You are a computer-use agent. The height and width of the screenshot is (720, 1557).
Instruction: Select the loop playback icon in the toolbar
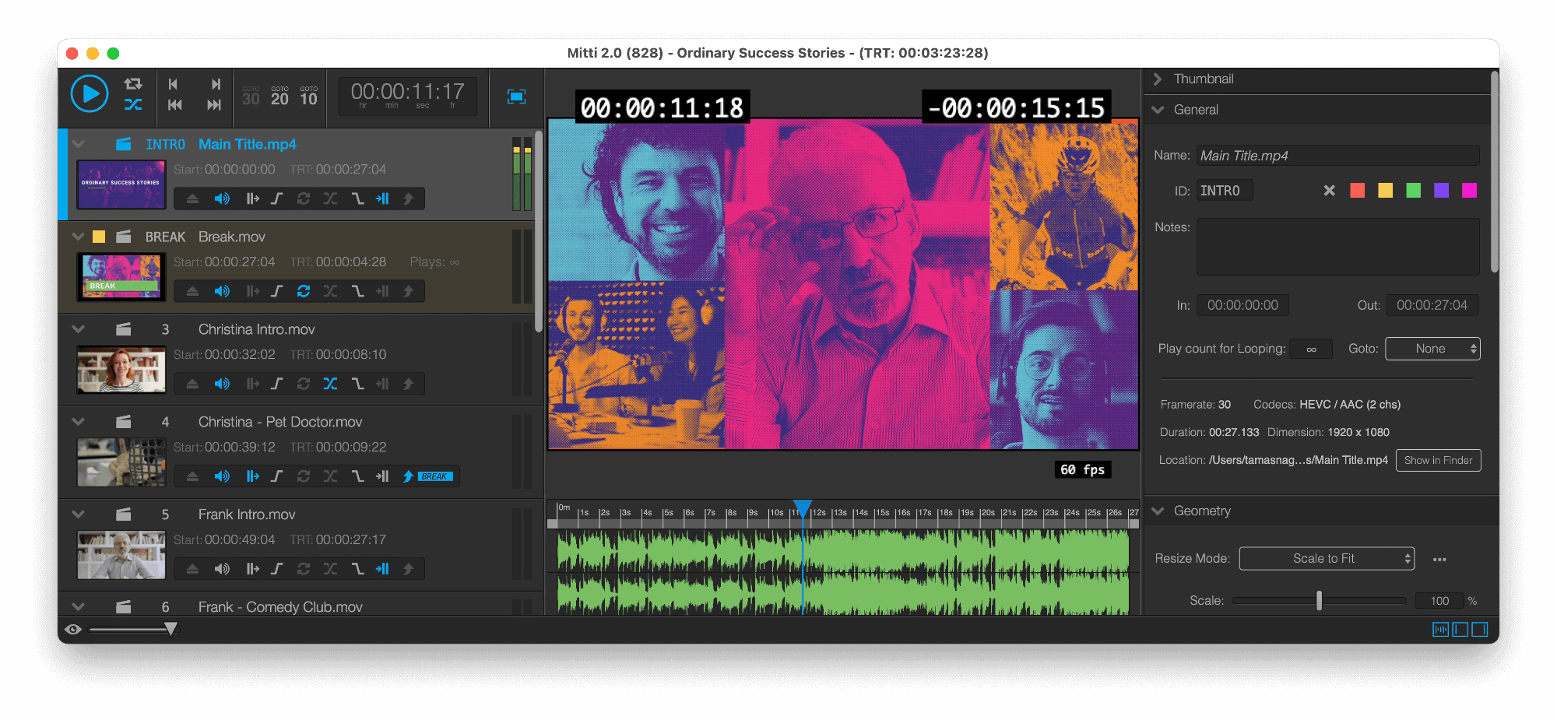132,83
